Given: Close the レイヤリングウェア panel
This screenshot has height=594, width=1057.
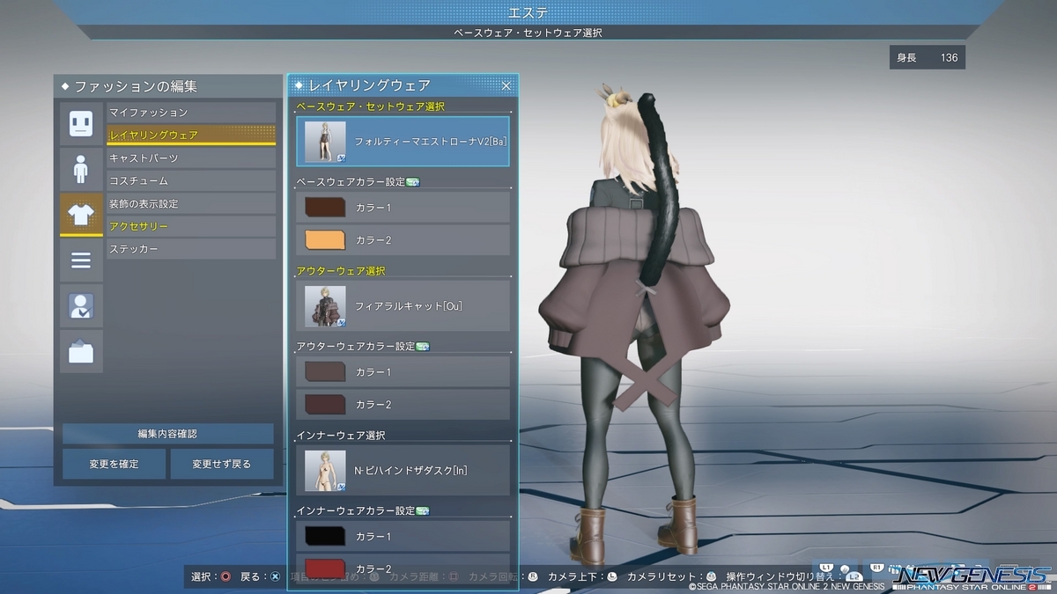Looking at the screenshot, I should 506,85.
